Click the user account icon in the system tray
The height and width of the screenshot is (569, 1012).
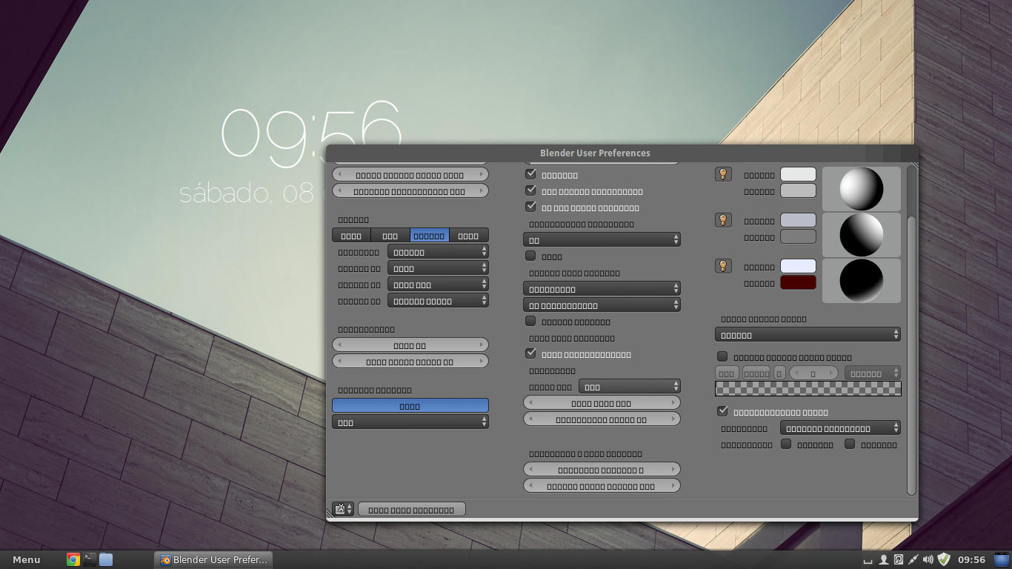point(884,559)
